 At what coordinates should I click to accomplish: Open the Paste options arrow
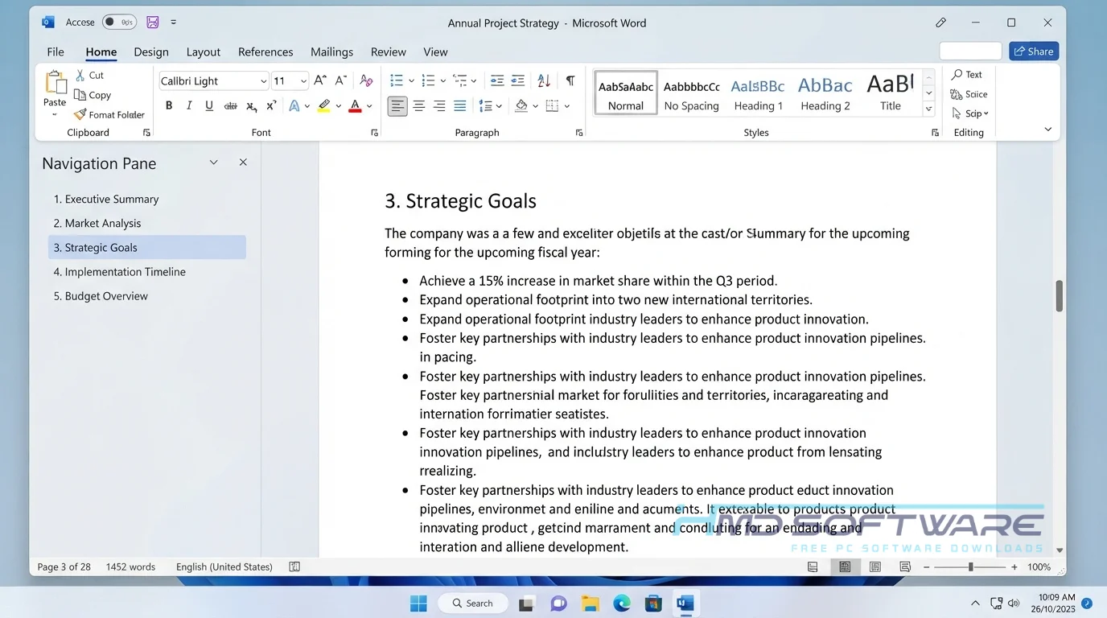(55, 114)
